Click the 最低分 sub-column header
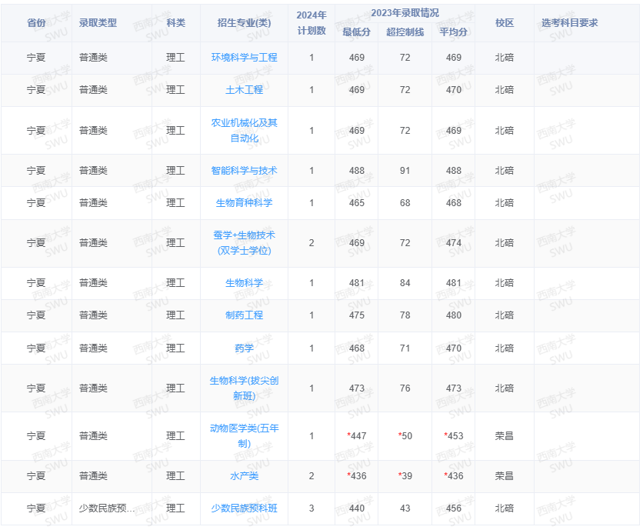643x530 pixels. pos(356,33)
